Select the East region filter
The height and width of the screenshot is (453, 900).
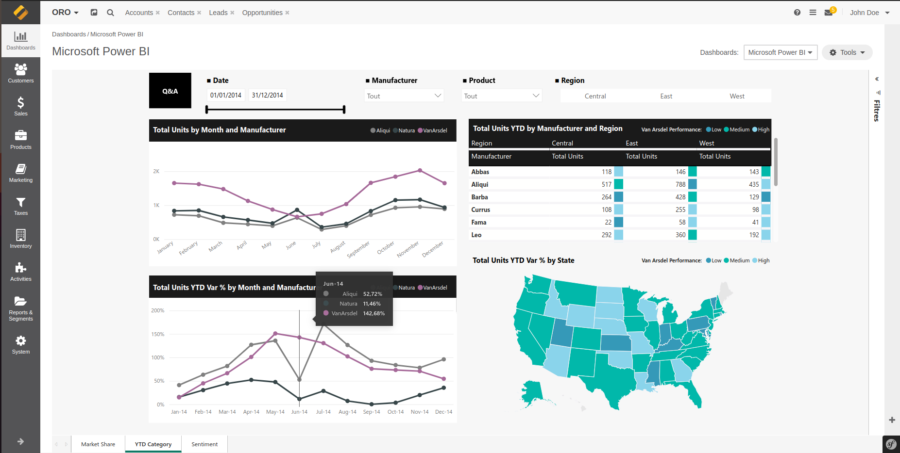(666, 96)
